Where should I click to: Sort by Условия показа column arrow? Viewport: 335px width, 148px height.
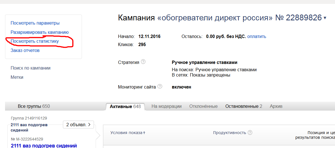click(144, 133)
